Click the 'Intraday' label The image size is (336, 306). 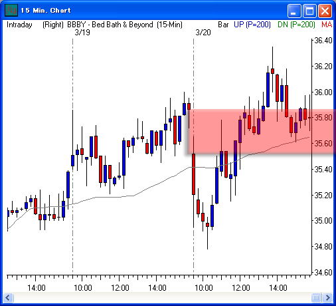(19, 25)
